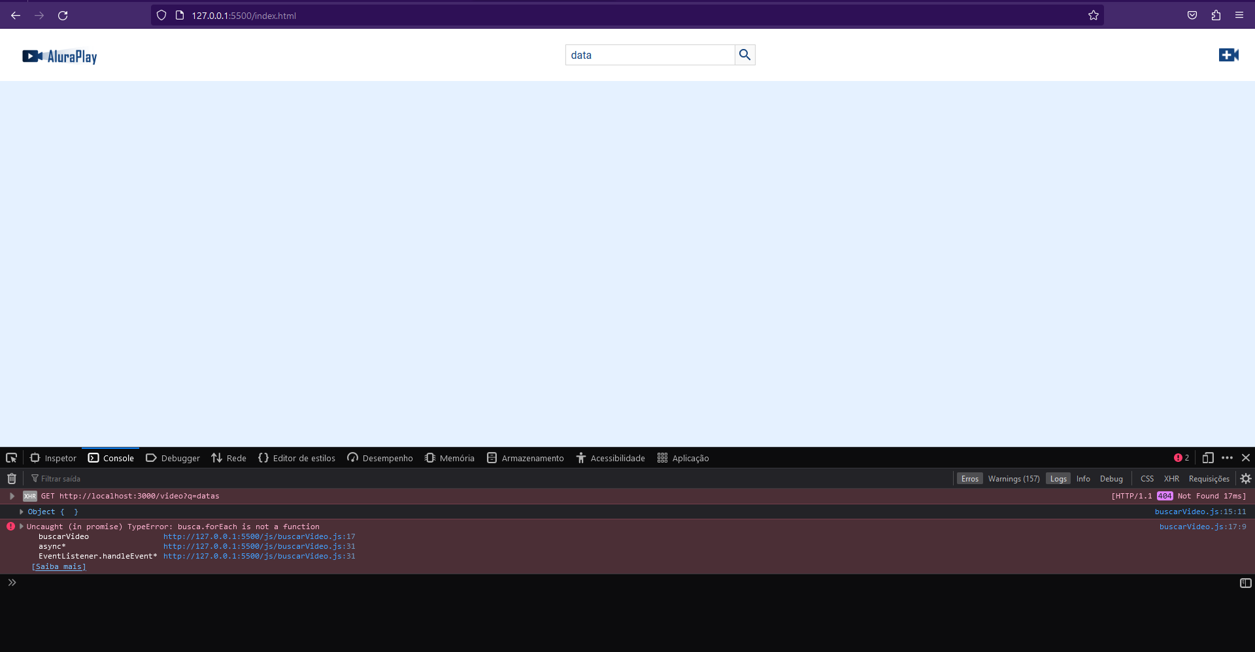Toggle the Logs filter

(1058, 478)
